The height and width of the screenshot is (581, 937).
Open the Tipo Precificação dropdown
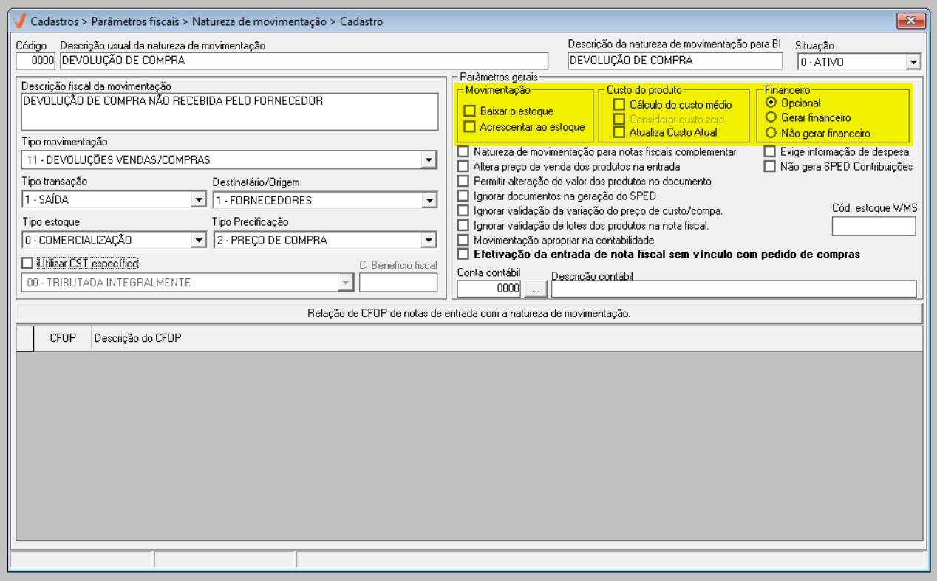[429, 240]
